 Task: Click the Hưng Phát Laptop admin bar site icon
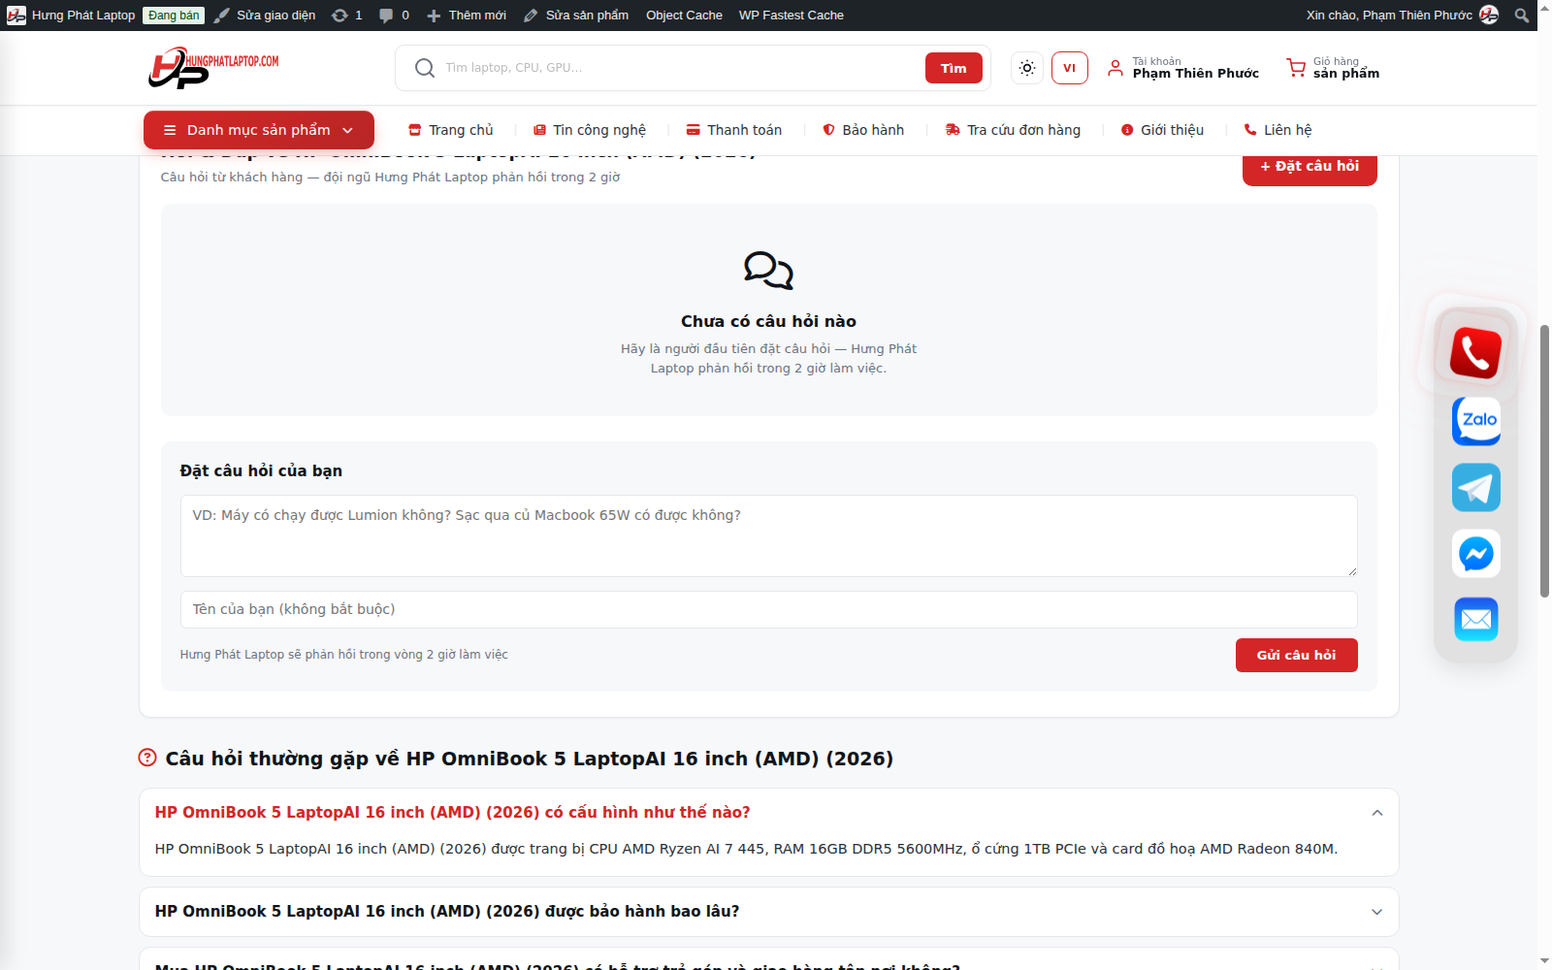click(16, 16)
